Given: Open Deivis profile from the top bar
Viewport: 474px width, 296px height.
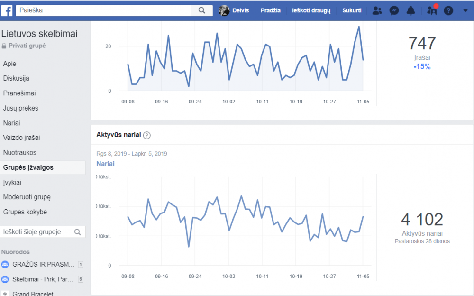Looking at the screenshot, I should point(234,10).
